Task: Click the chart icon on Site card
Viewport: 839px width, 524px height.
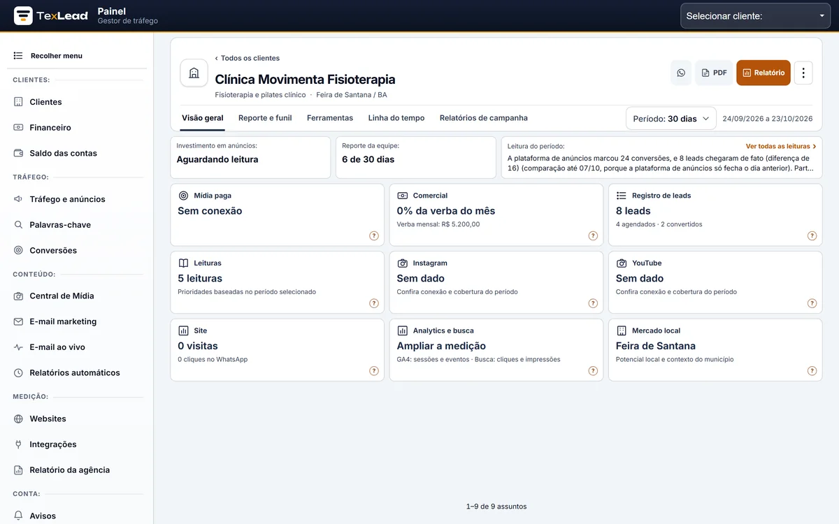Action: (183, 330)
